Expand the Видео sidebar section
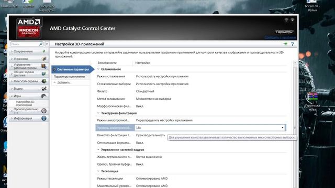This screenshot has width=335, height=188. point(12,88)
